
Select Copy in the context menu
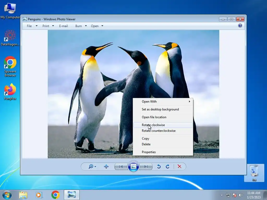(x=163, y=139)
